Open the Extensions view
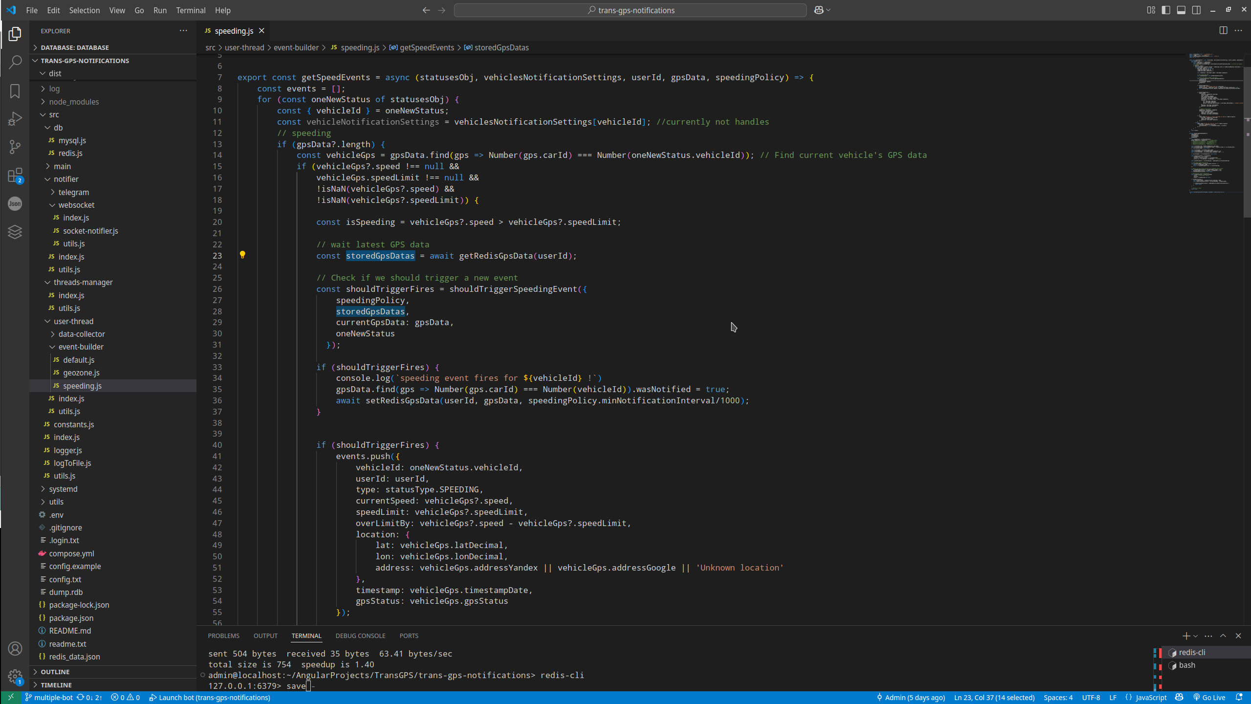The height and width of the screenshot is (704, 1251). [x=15, y=176]
